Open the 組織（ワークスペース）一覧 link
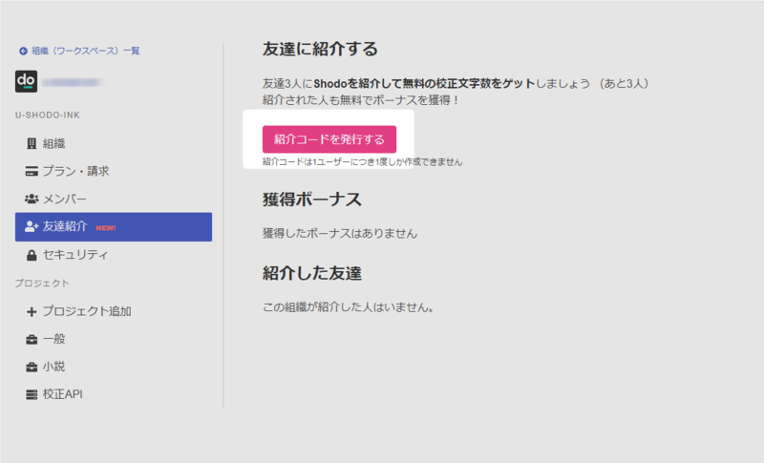Image resolution: width=764 pixels, height=463 pixels. 85,51
